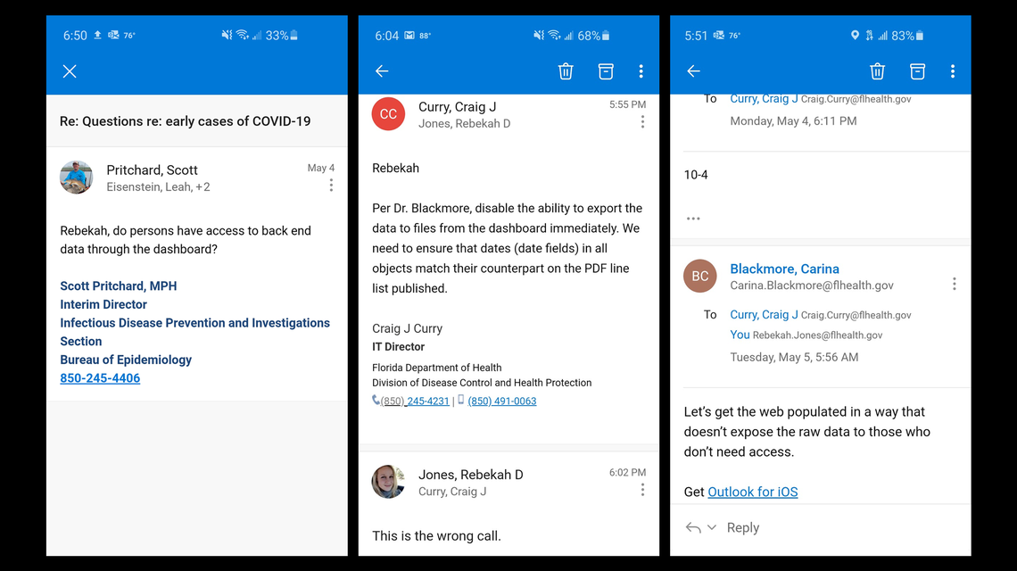Close the COVID-19 email thread
The height and width of the screenshot is (571, 1017).
tap(70, 70)
